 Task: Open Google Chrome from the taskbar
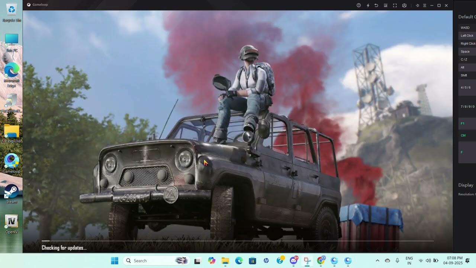(x=321, y=261)
